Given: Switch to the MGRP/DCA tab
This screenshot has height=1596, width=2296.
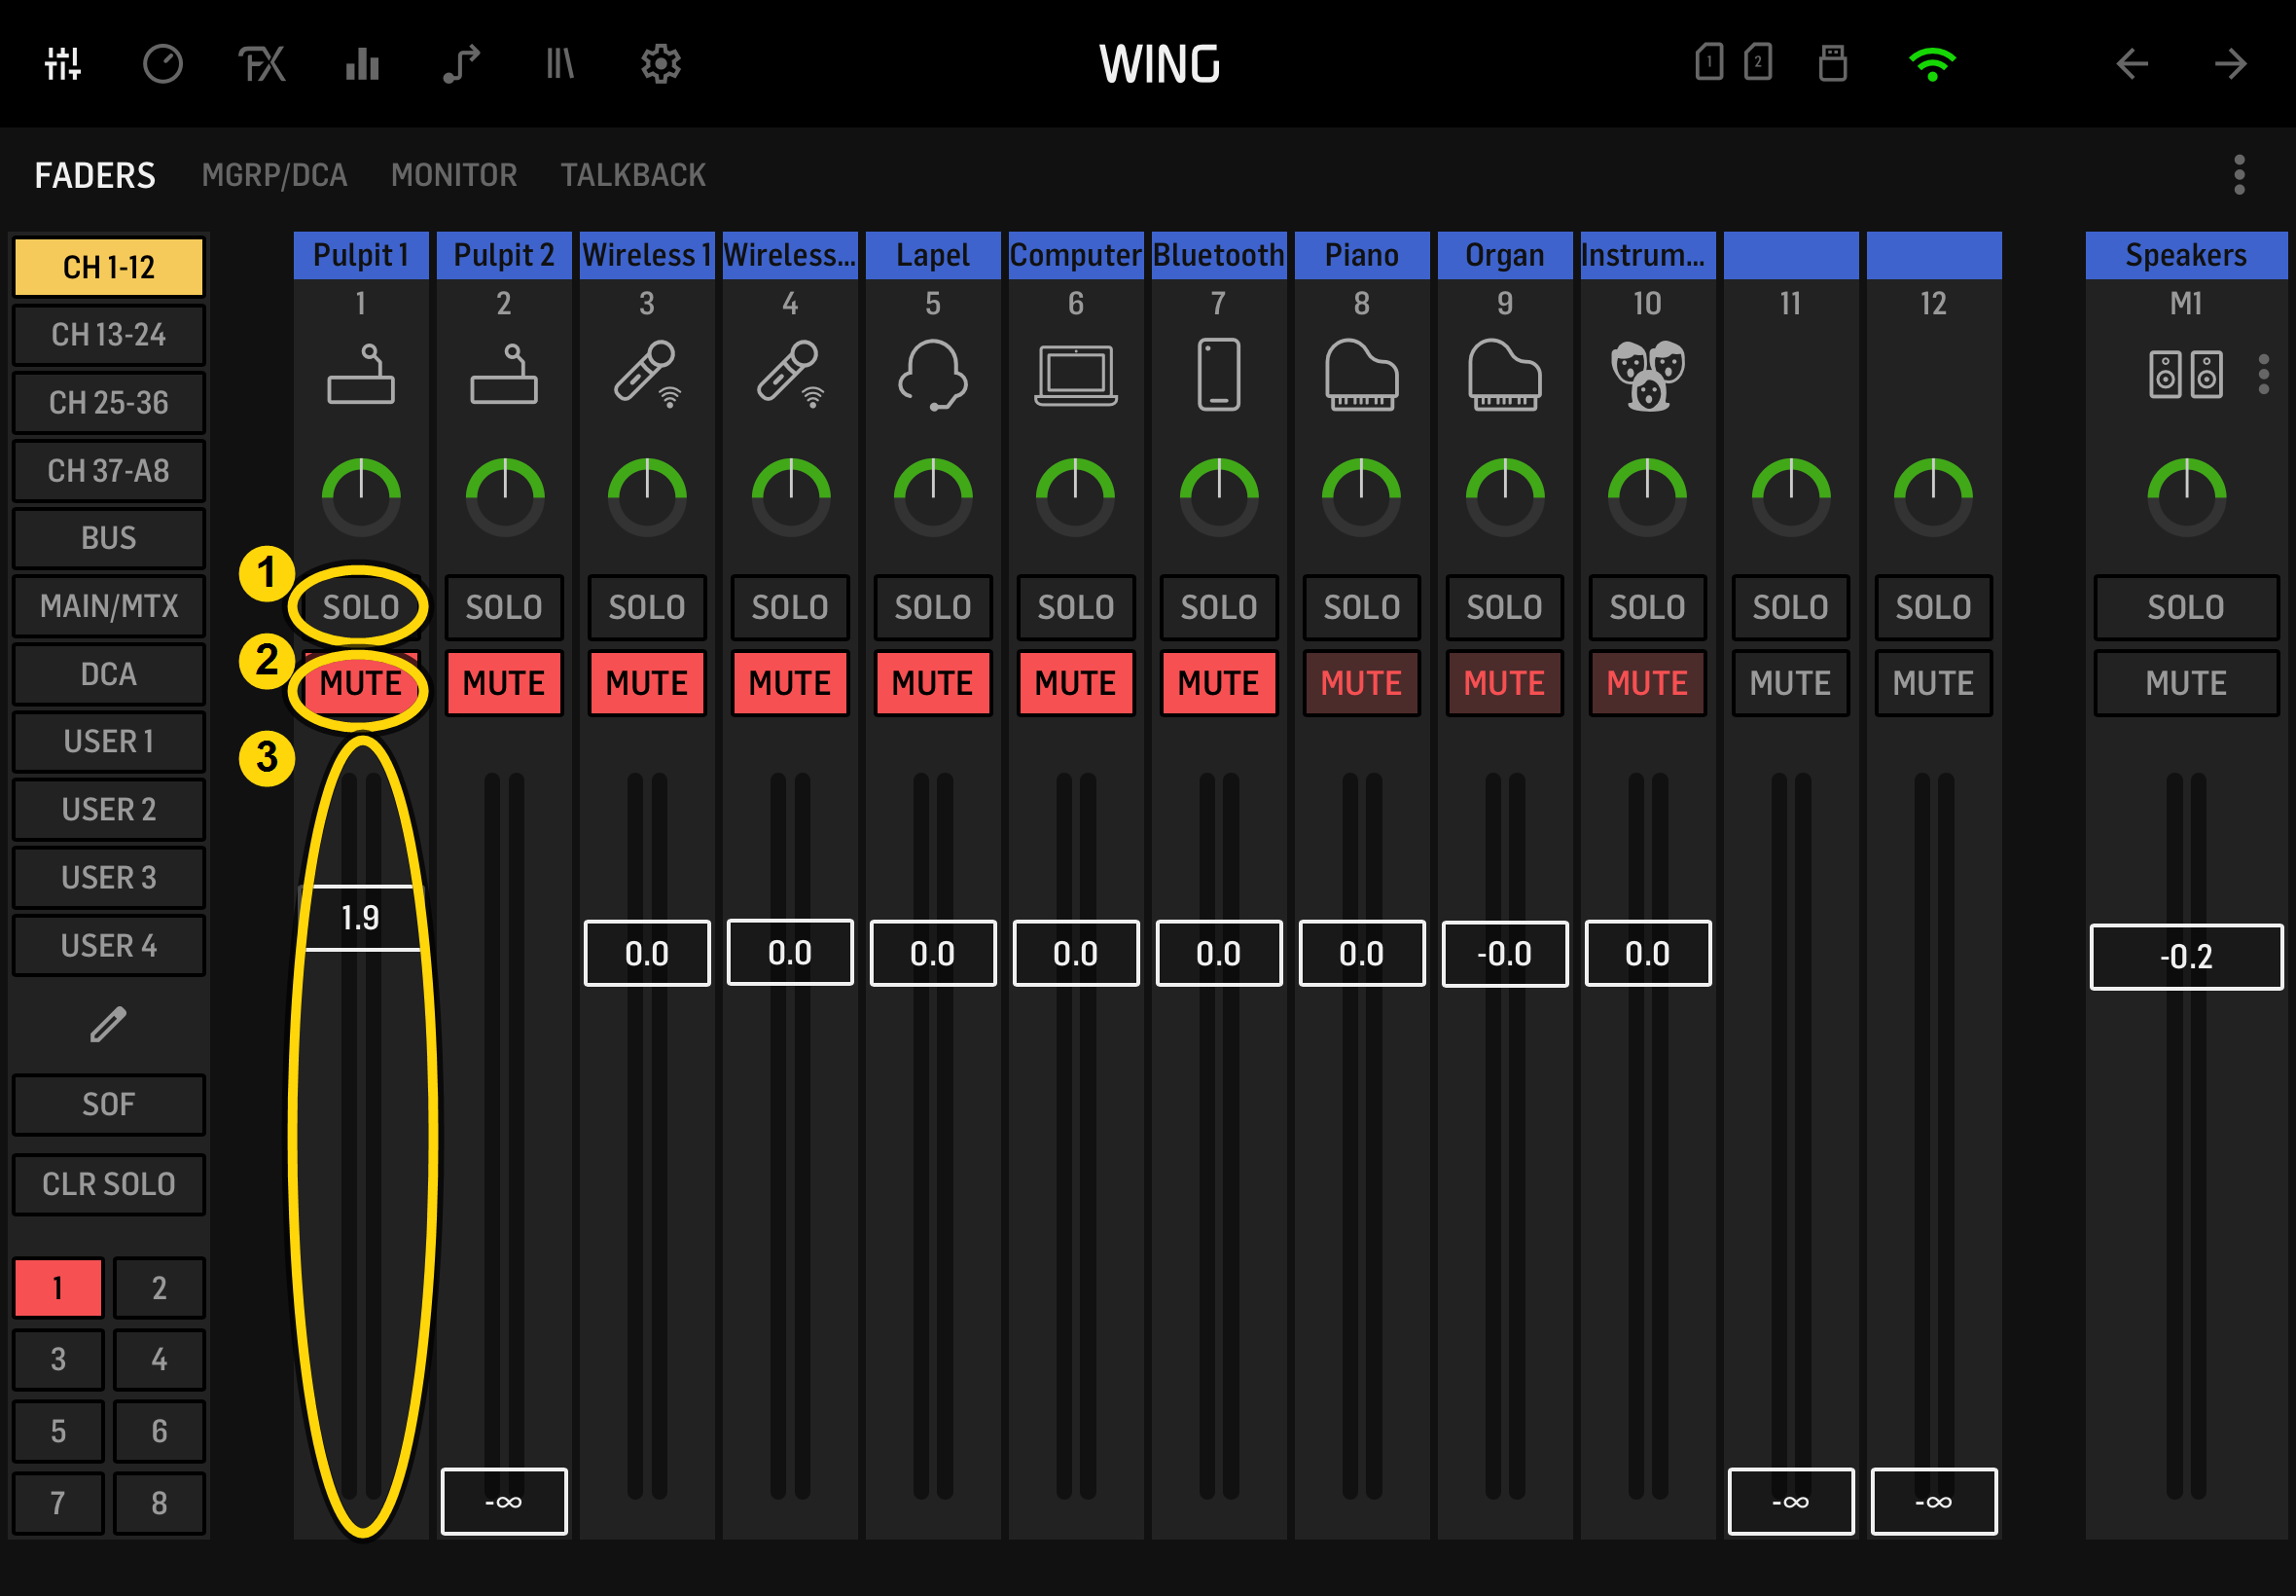Looking at the screenshot, I should (x=274, y=175).
